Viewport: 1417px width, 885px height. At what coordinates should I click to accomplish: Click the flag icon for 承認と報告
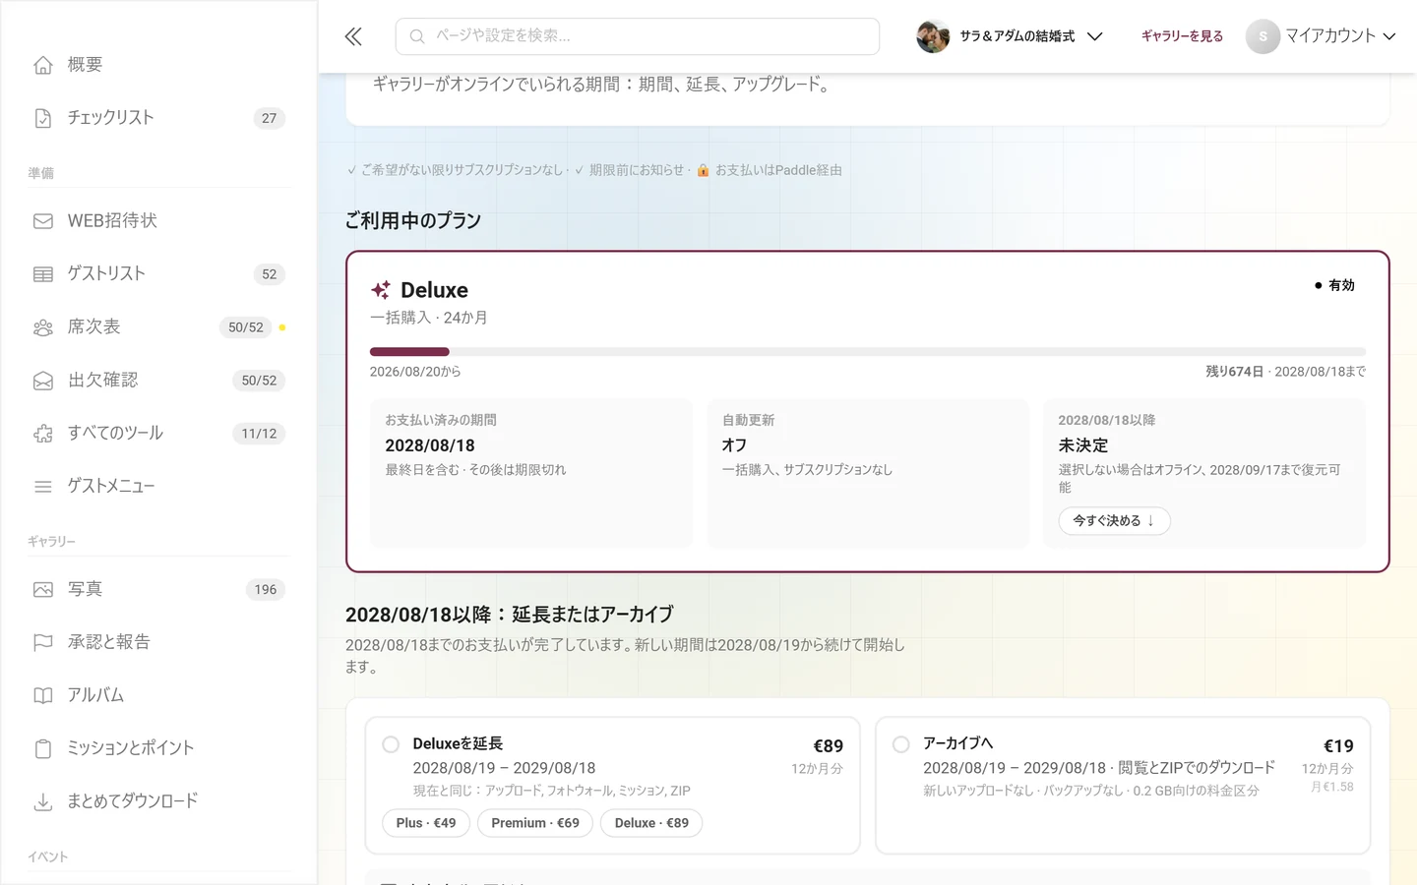pos(43,643)
